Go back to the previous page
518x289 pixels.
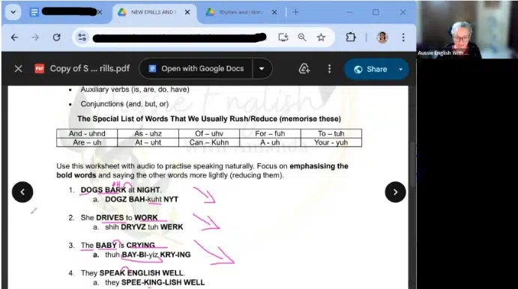(x=14, y=37)
